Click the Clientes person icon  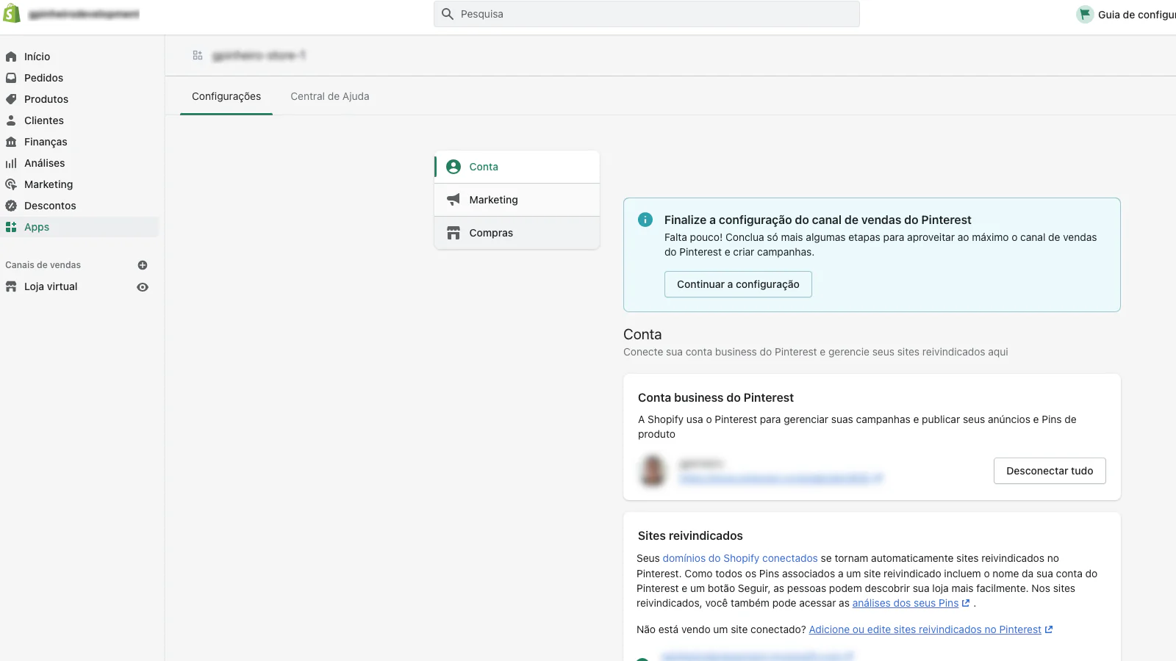click(11, 120)
